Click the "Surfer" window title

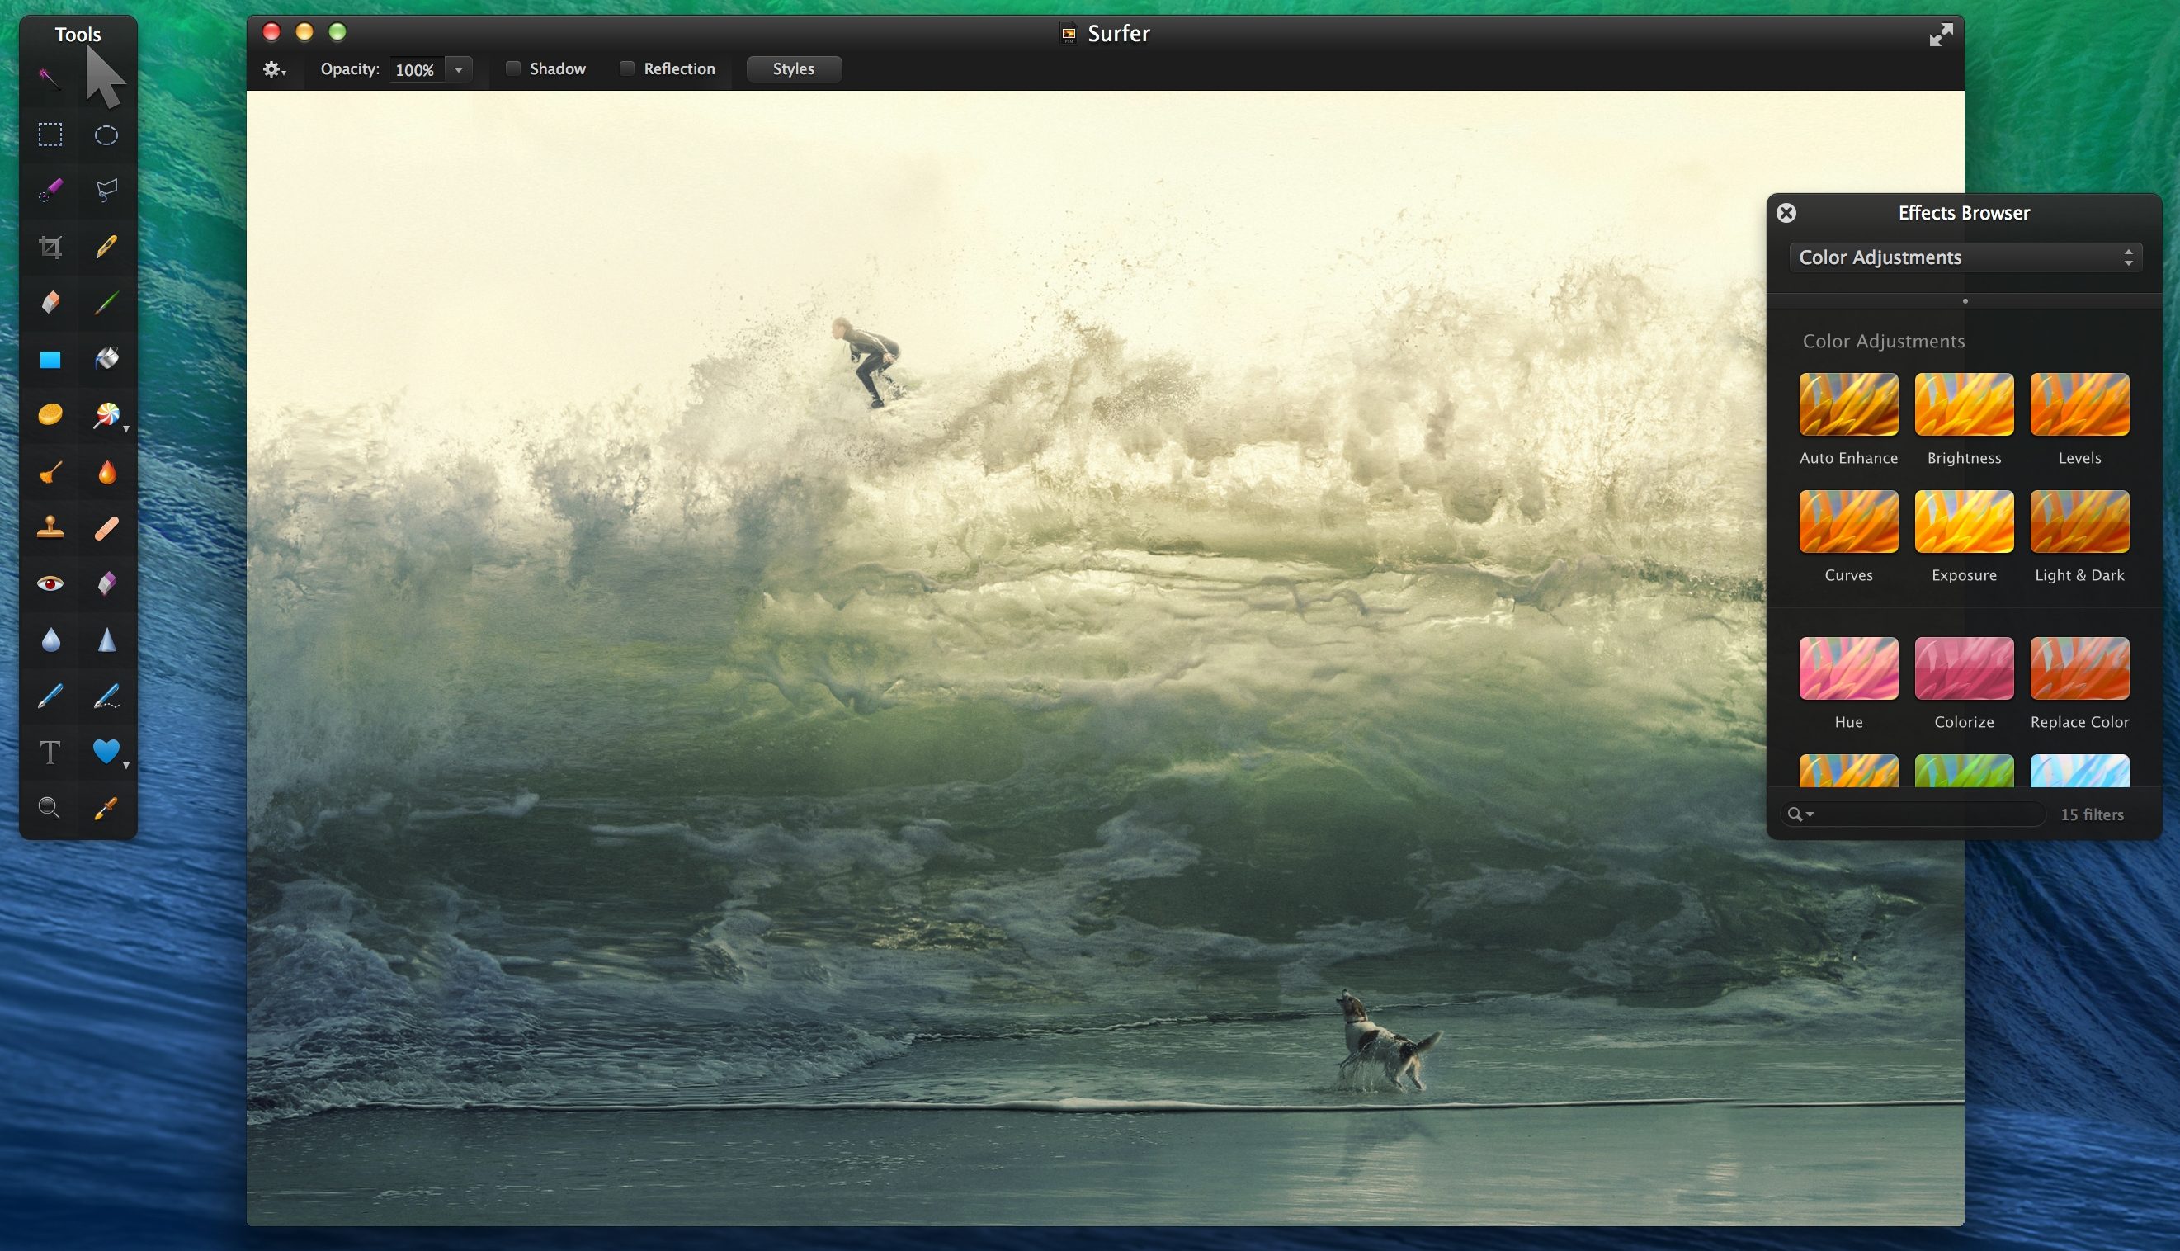pos(1118,34)
